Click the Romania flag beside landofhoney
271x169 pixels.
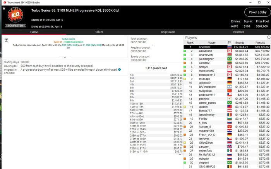229,115
